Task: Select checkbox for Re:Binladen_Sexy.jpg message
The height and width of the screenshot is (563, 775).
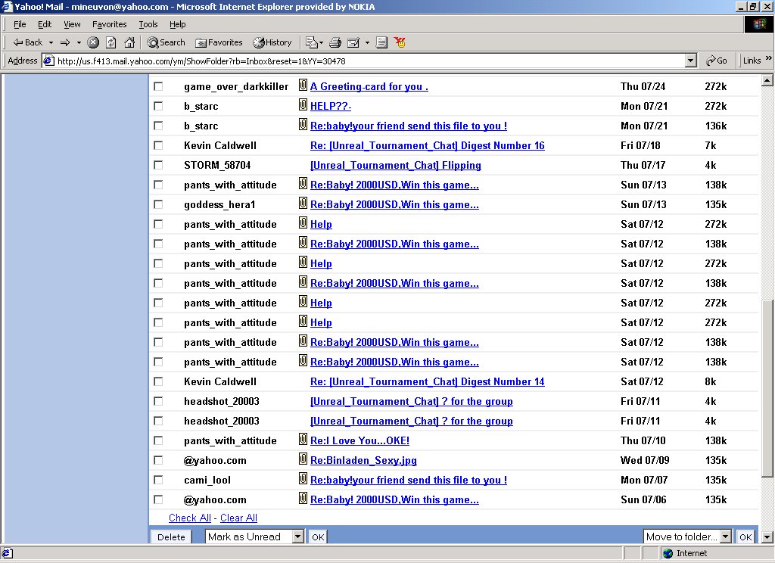Action: [x=158, y=460]
